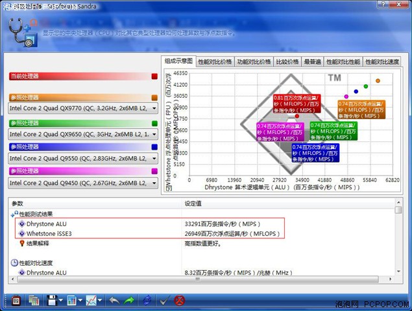The height and width of the screenshot is (311, 412).
Task: Click the blue refresh arrows icon
Action: pyautogui.click(x=147, y=301)
